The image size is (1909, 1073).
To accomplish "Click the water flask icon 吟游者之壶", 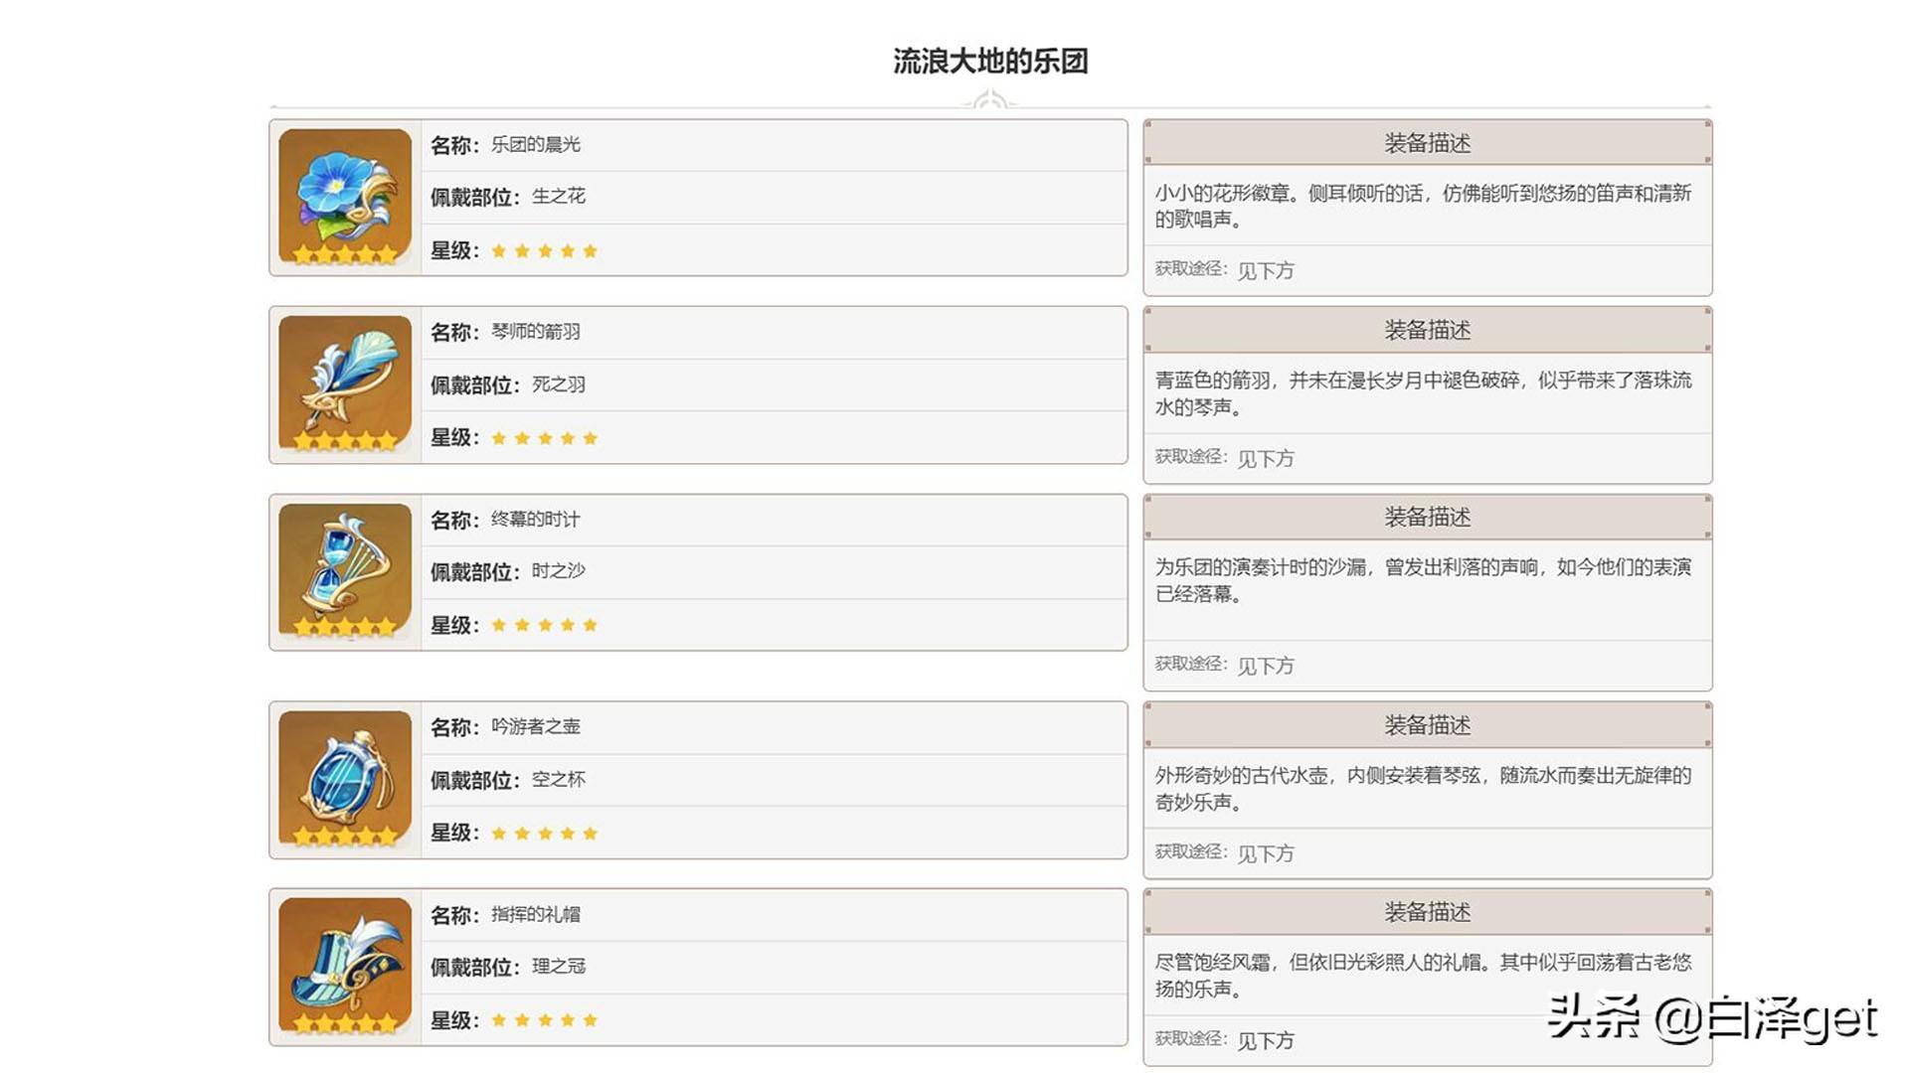I will (345, 779).
